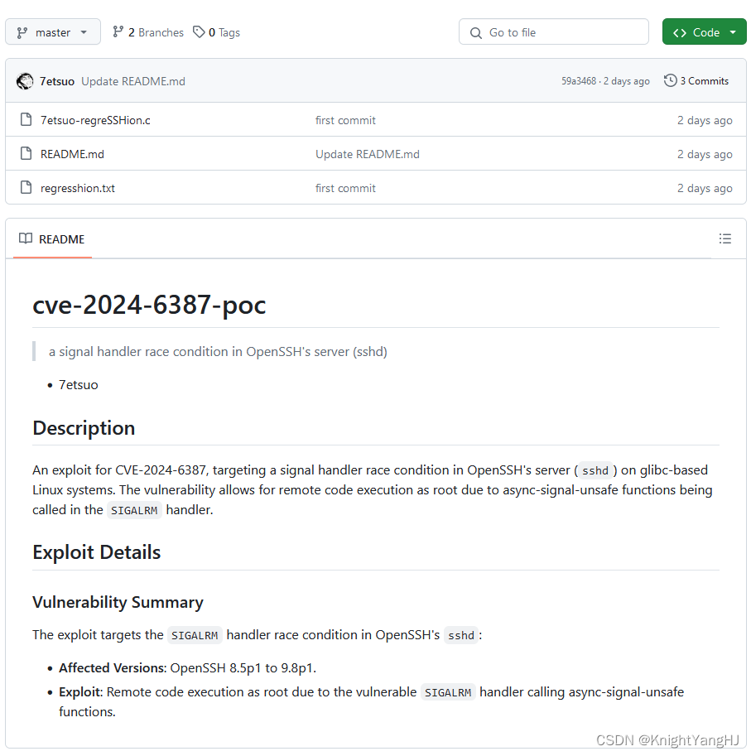
Task: Open the 0 Tags link
Action: point(216,32)
